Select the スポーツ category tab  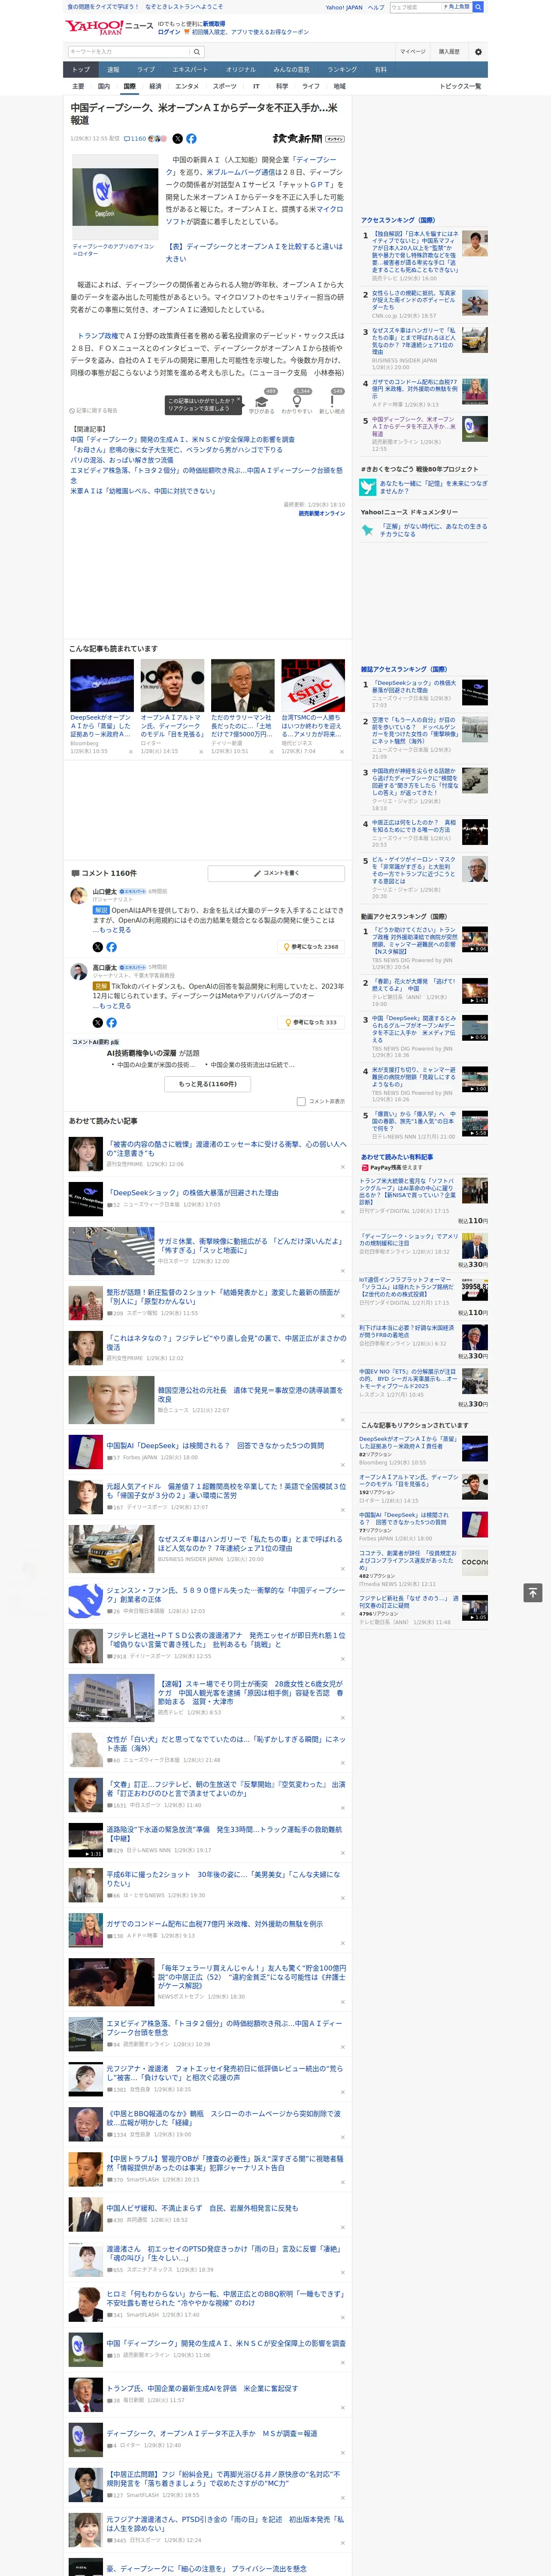225,86
